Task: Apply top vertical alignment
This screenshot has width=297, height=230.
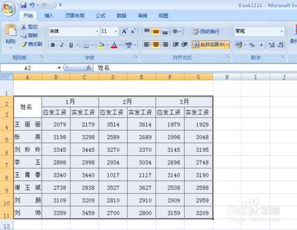Action: click(147, 31)
